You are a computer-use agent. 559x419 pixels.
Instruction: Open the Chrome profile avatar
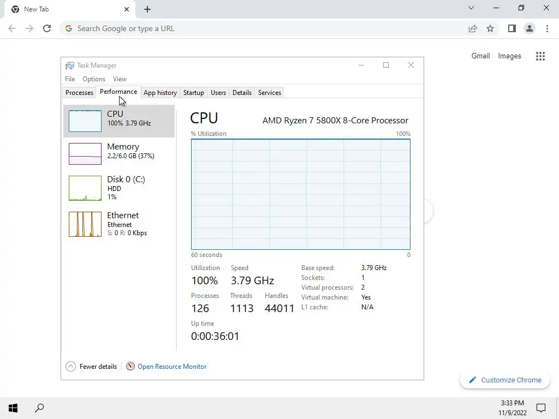point(530,28)
